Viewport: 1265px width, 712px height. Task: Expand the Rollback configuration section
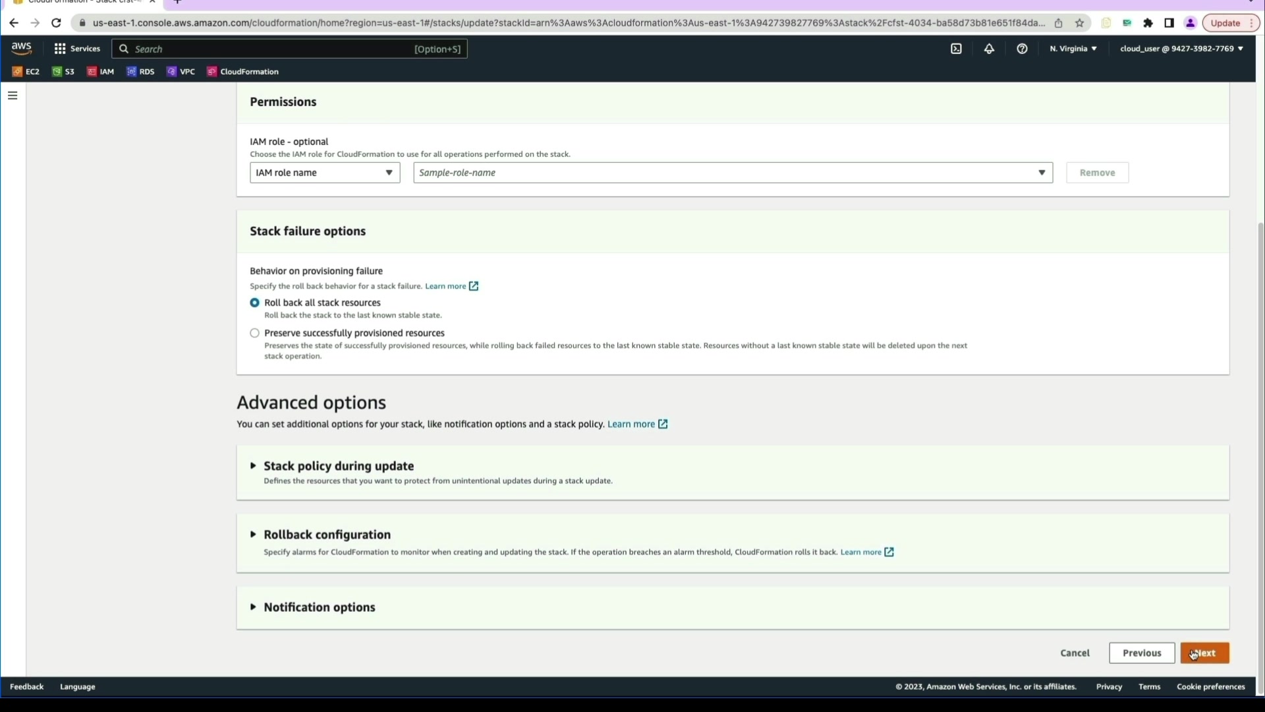(327, 535)
